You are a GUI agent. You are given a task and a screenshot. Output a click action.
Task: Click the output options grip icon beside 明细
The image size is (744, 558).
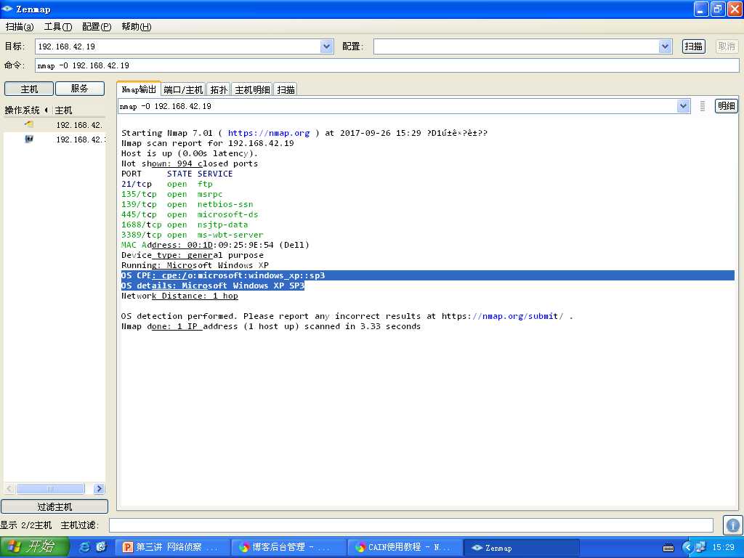(x=703, y=106)
